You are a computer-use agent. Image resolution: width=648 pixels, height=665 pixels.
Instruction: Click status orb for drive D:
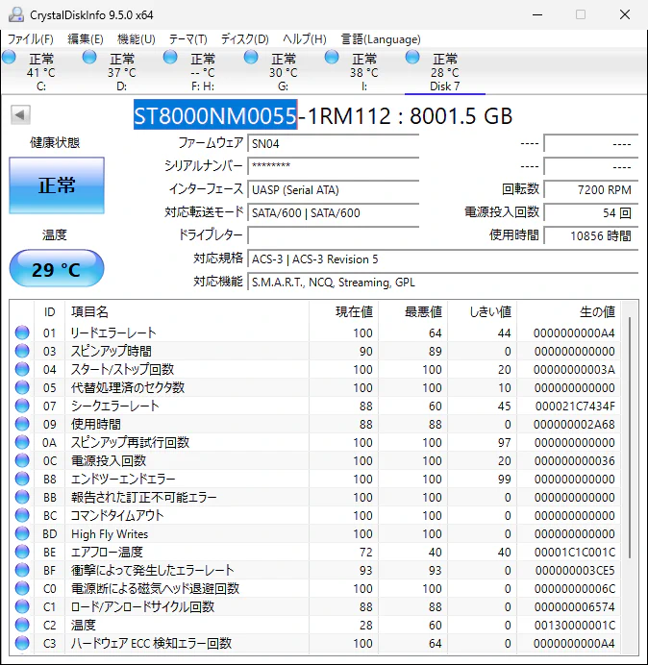89,57
